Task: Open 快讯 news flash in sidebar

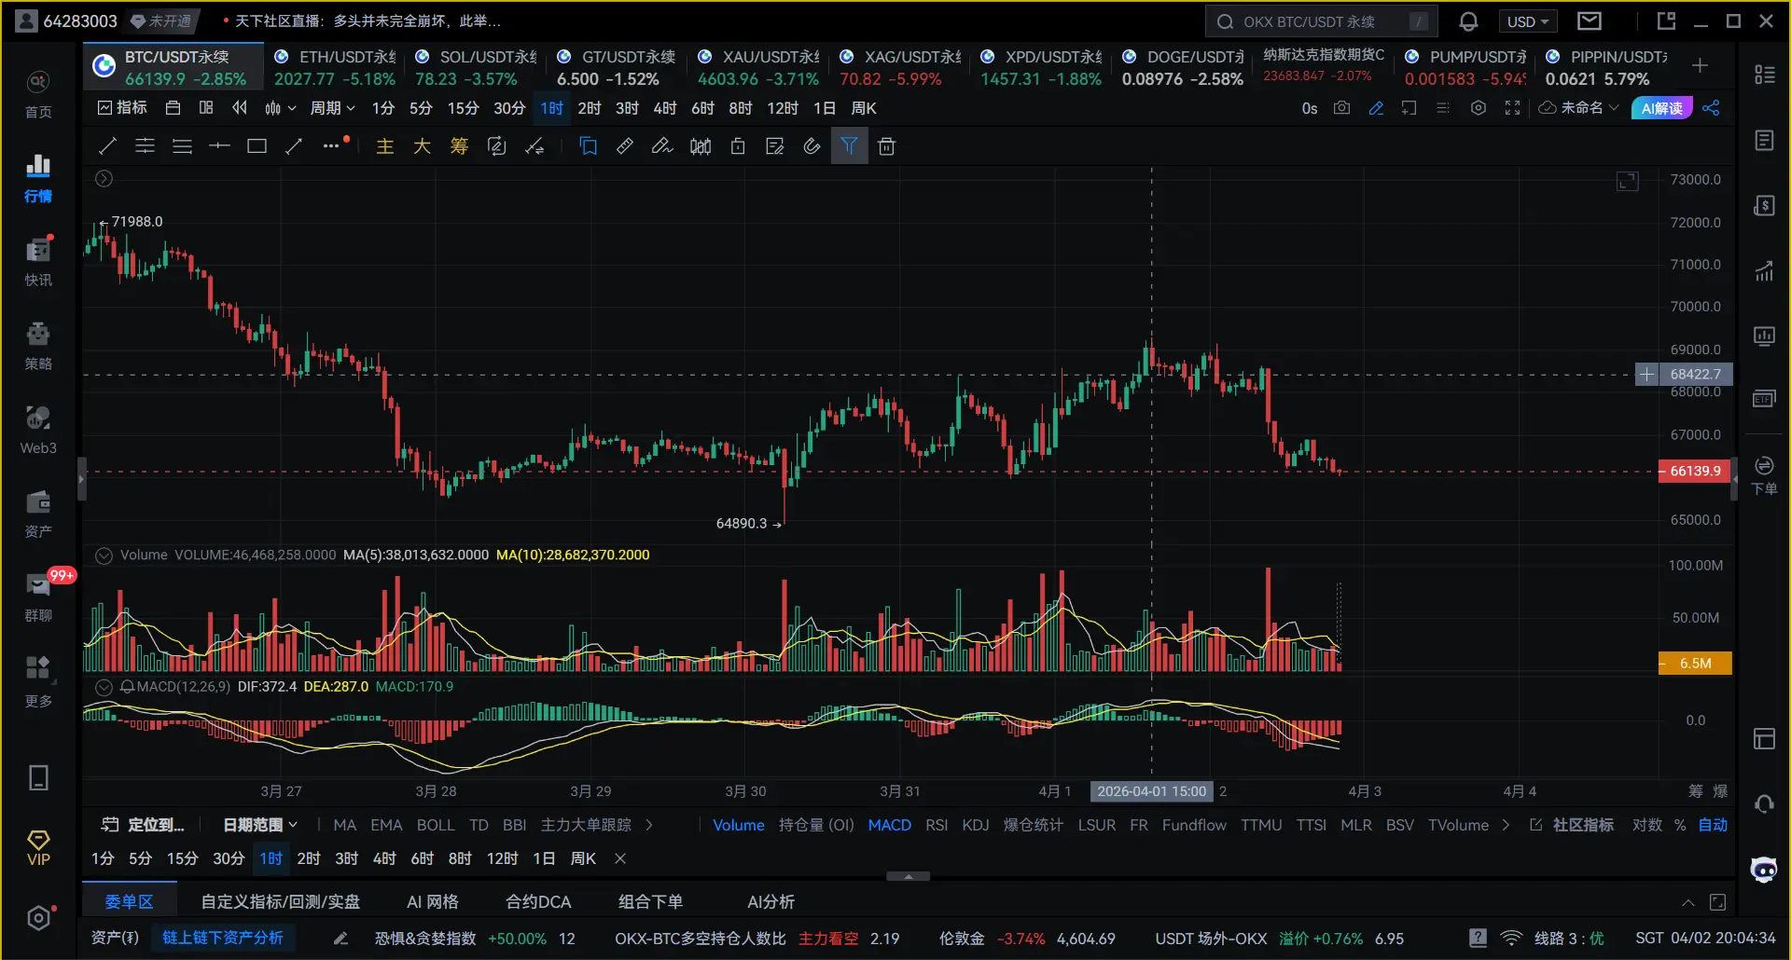Action: [38, 261]
